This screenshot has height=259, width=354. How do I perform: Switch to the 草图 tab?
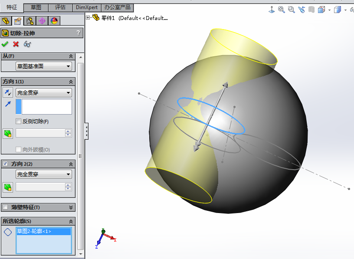click(x=36, y=7)
